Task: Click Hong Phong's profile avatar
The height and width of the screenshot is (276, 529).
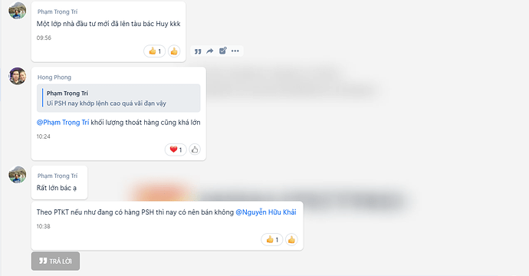Action: click(x=17, y=76)
